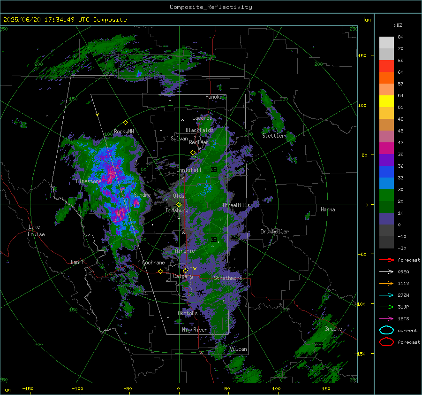Click the 09EA legend label

click(x=403, y=272)
